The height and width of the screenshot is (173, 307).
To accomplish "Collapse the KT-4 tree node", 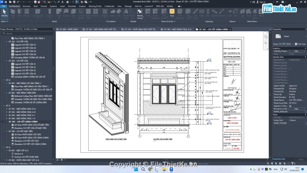I will [x=4, y=80].
